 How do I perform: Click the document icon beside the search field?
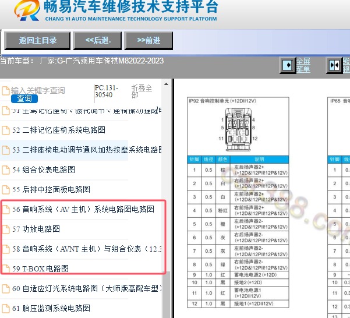click(6, 91)
